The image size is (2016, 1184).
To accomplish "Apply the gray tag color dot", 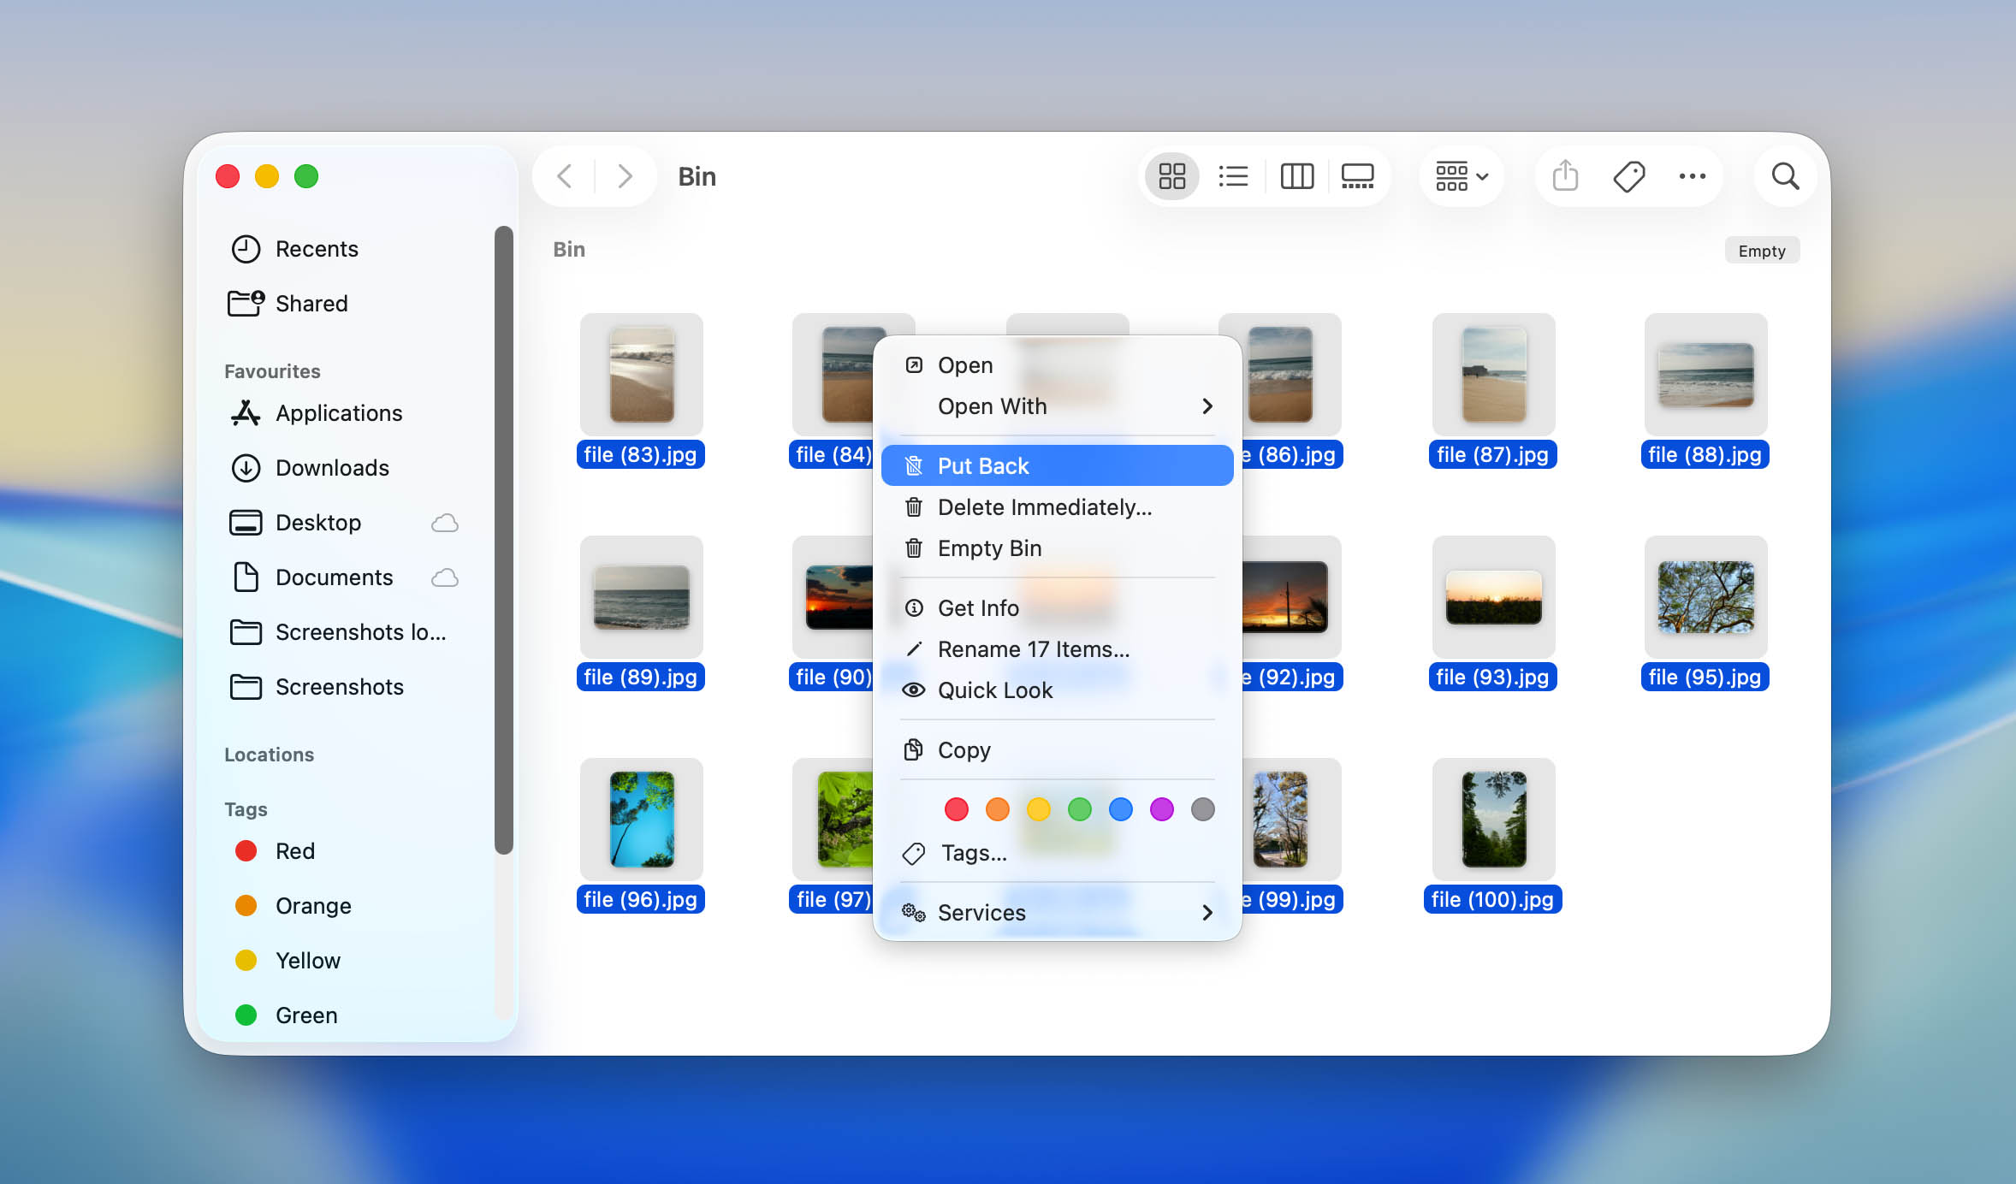I will (1202, 809).
